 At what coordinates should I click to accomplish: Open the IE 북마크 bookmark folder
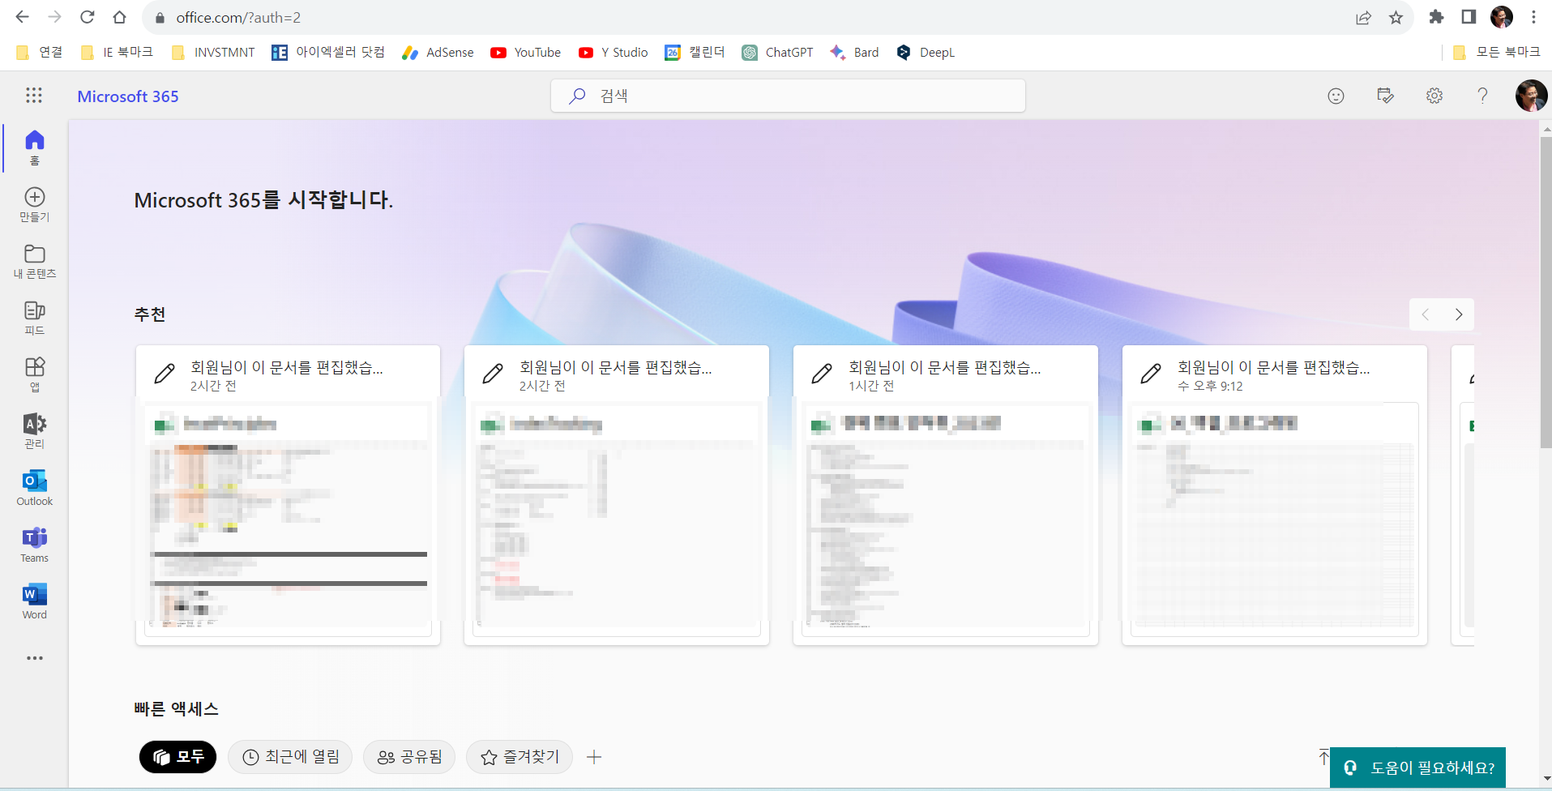(x=118, y=53)
